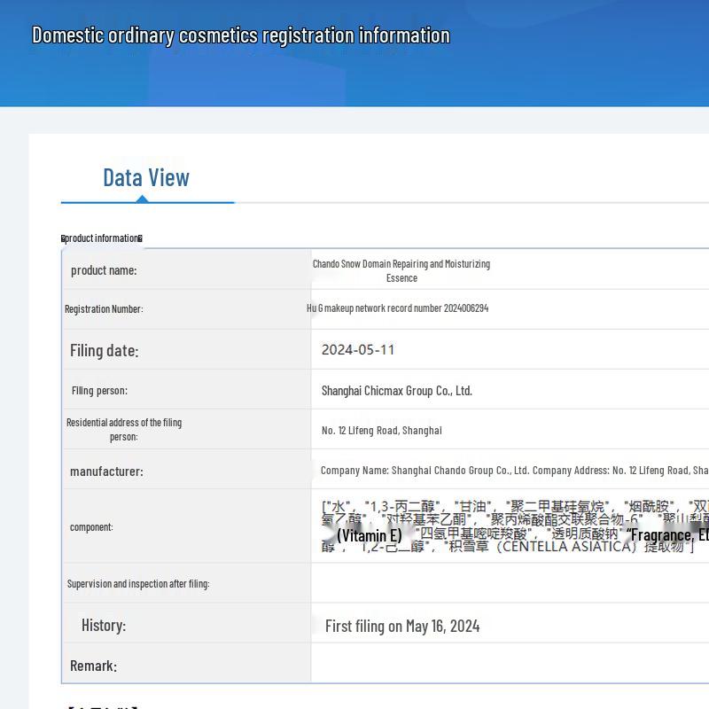Click the filing date value 2024-05-11

coord(358,349)
